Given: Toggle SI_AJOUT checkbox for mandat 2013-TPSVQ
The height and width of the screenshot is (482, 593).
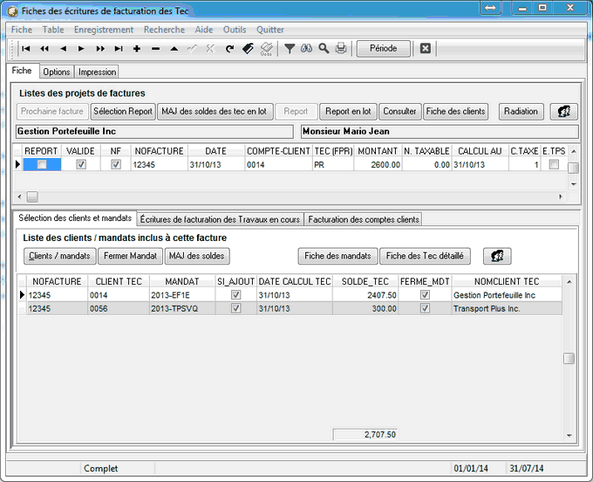Looking at the screenshot, I should pyautogui.click(x=236, y=308).
